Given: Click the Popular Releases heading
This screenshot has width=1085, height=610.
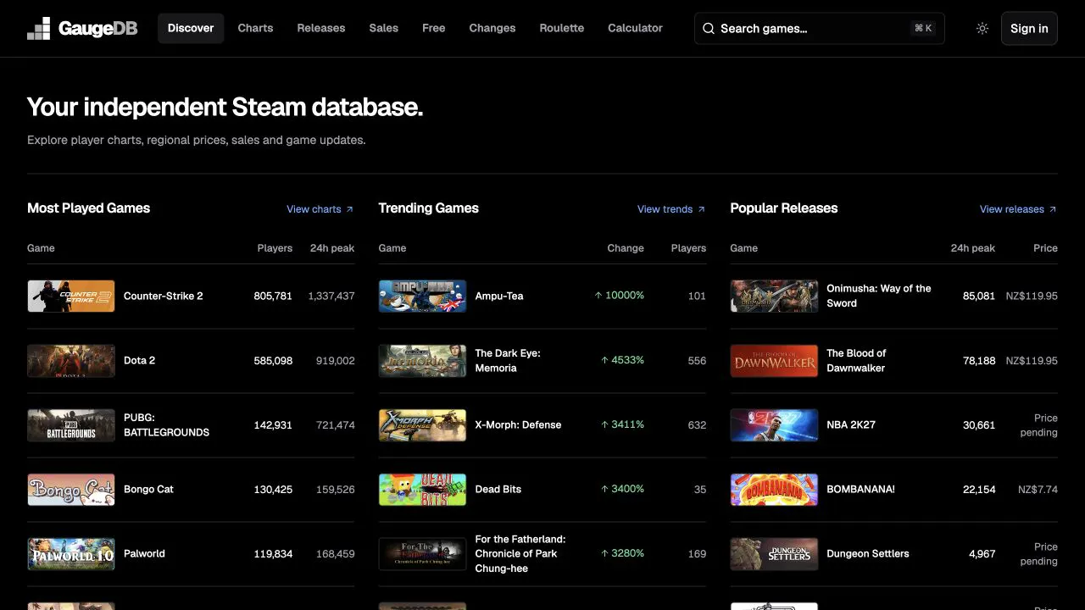Looking at the screenshot, I should pos(784,208).
